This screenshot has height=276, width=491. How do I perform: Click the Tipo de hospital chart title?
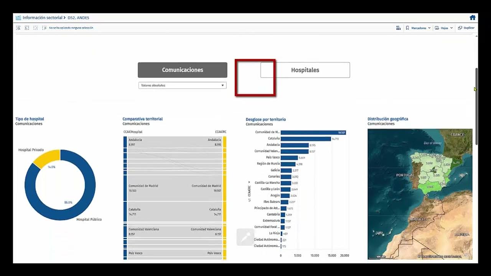click(x=30, y=119)
